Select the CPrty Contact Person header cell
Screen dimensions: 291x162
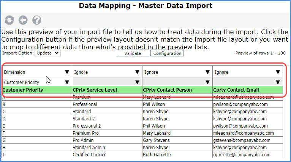tap(177, 90)
